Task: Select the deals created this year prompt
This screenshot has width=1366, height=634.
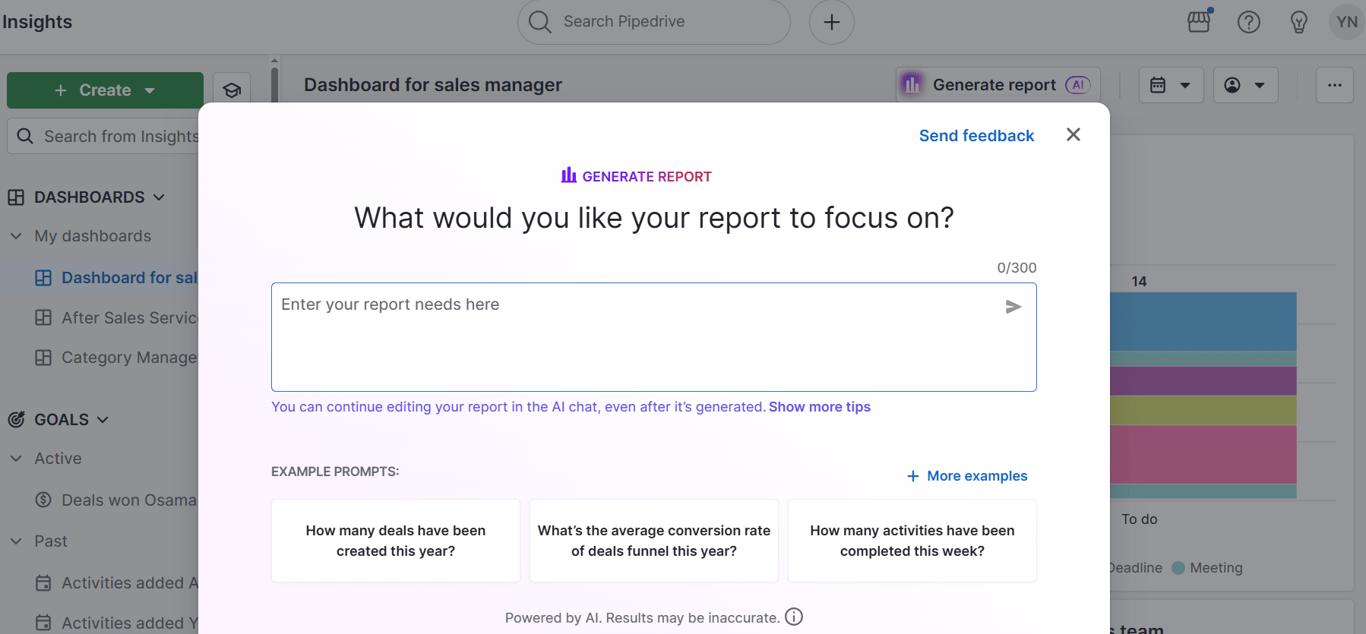Action: click(x=396, y=541)
